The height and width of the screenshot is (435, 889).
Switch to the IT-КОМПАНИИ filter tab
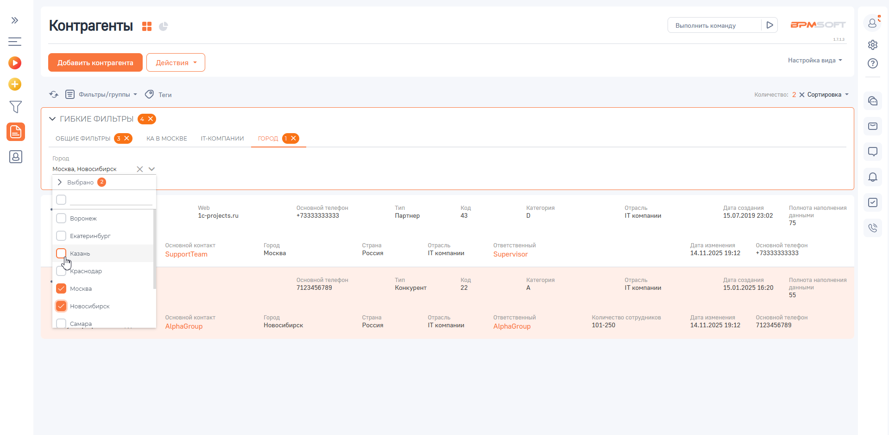click(x=222, y=138)
